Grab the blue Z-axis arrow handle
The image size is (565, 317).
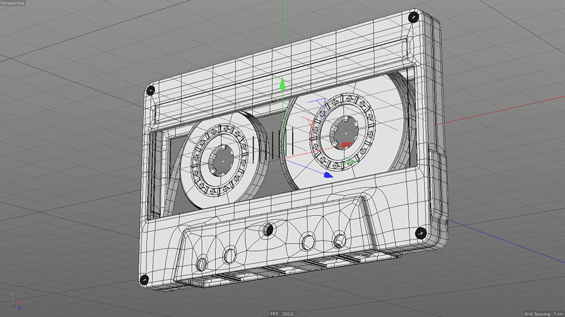click(328, 174)
